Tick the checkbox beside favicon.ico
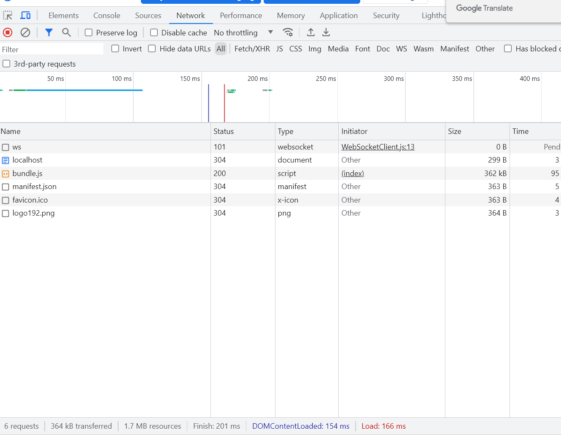Screen dimensions: 561x435 click(x=5, y=200)
